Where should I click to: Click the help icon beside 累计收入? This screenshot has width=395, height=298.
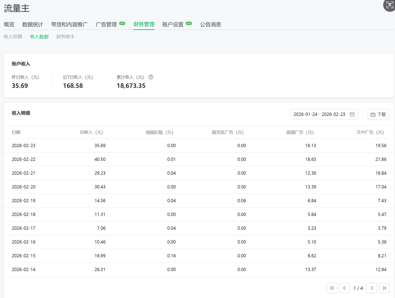pyautogui.click(x=150, y=77)
